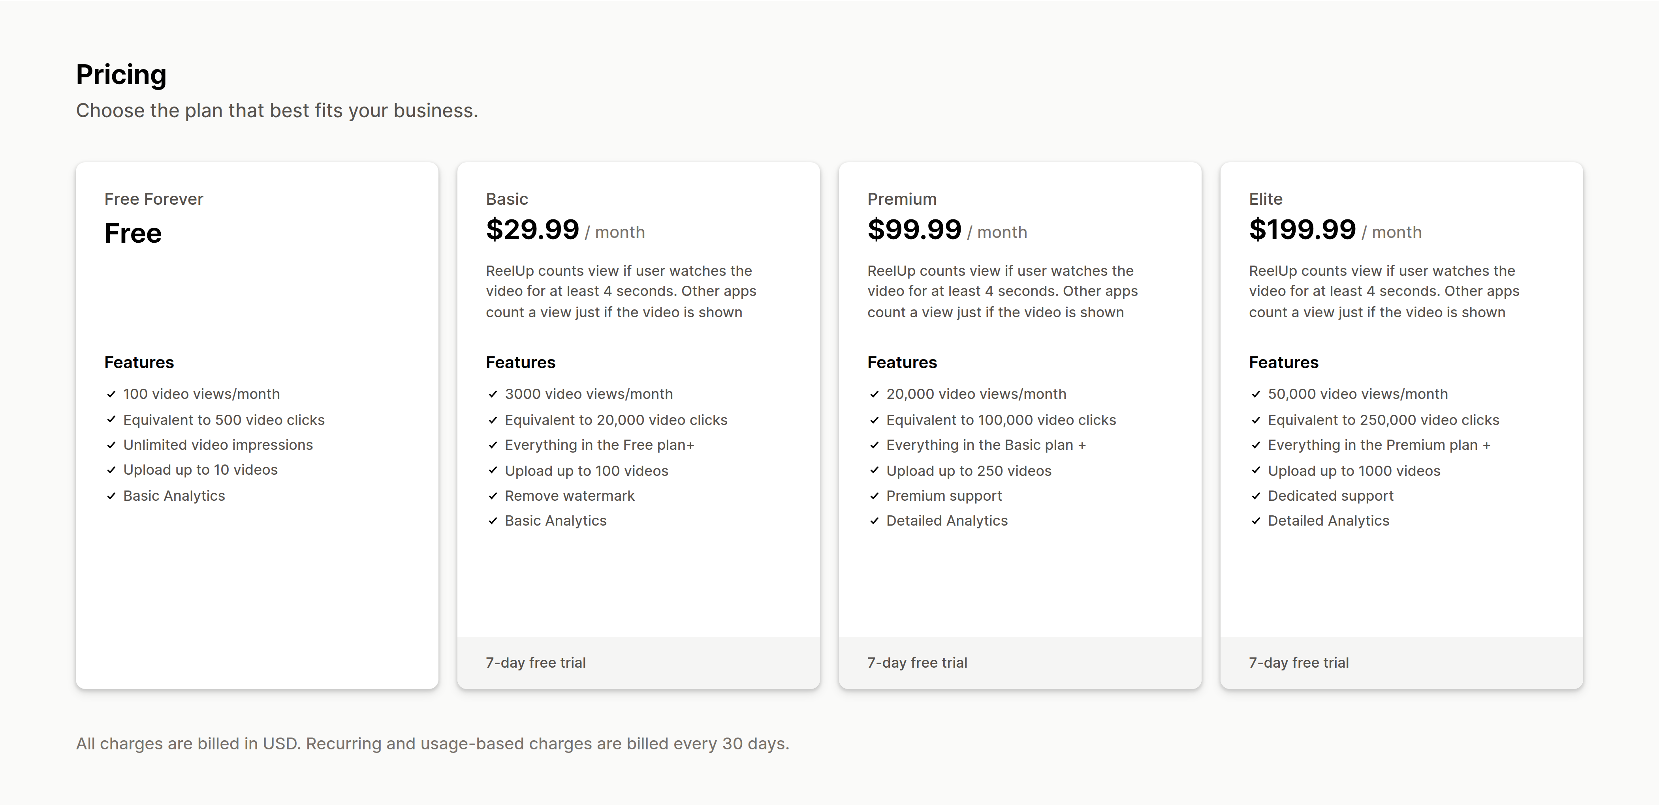Image resolution: width=1659 pixels, height=805 pixels.
Task: Click checkmark beside 3000 video views/month
Action: [x=493, y=394]
